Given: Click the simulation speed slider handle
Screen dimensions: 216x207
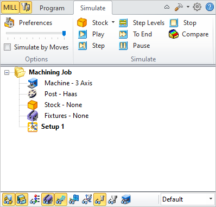Looking at the screenshot, I should (64, 34).
